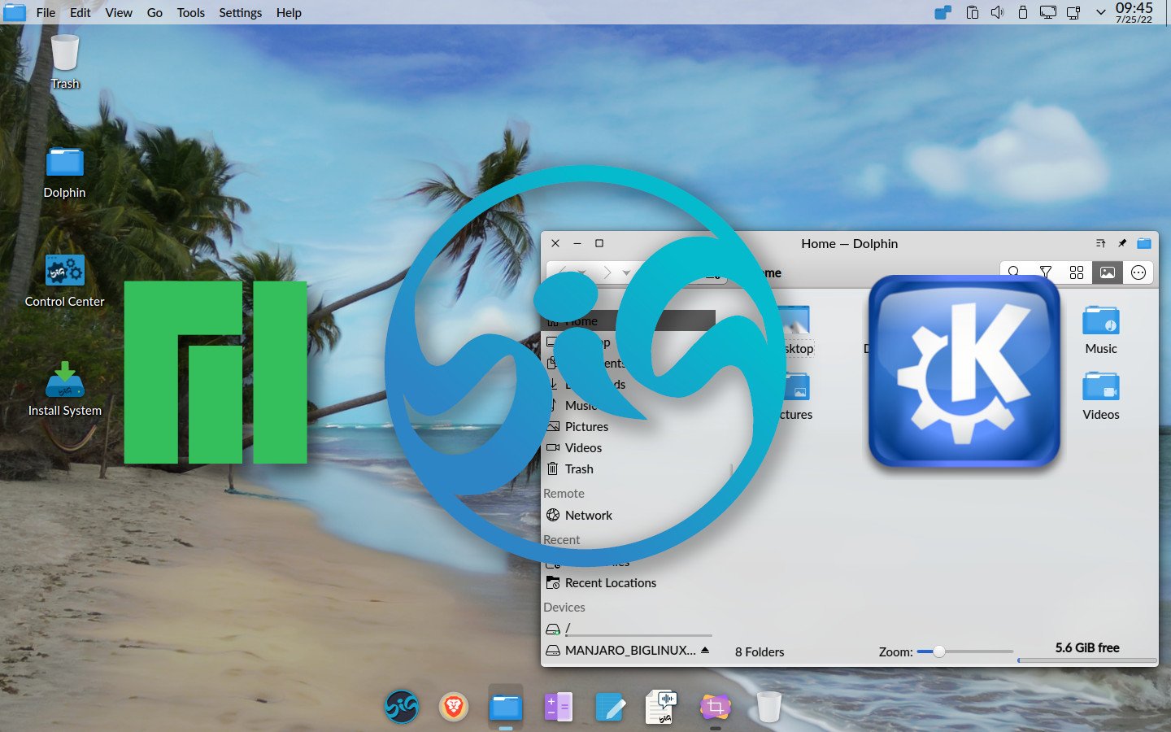Launch the Control Center desktop icon
1171x732 pixels.
(65, 281)
